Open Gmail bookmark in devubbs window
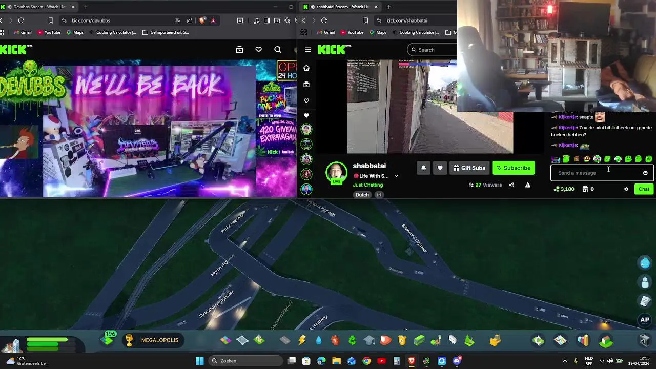This screenshot has width=656, height=369. coord(23,32)
